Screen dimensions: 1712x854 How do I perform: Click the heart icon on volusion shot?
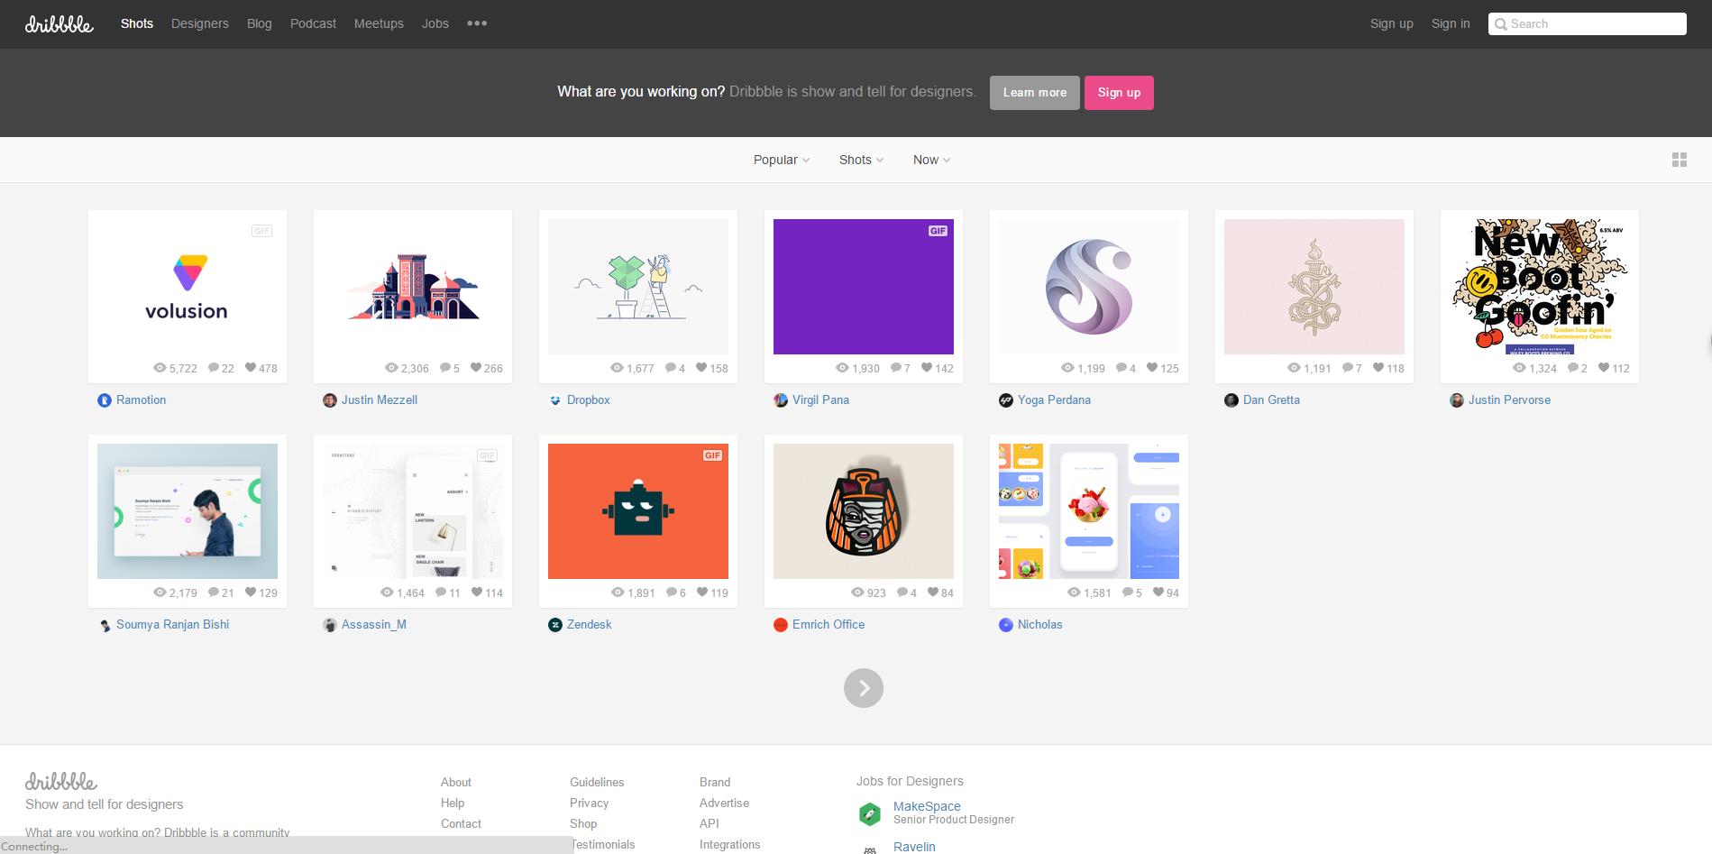click(x=251, y=368)
